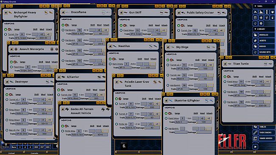Click the Nautilus vehicle token icon
The height and width of the screenshot is (155, 276).
point(114,46)
